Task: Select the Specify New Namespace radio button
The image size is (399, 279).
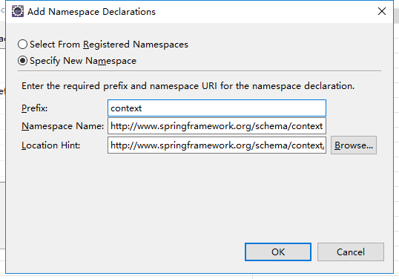Action: coord(23,61)
